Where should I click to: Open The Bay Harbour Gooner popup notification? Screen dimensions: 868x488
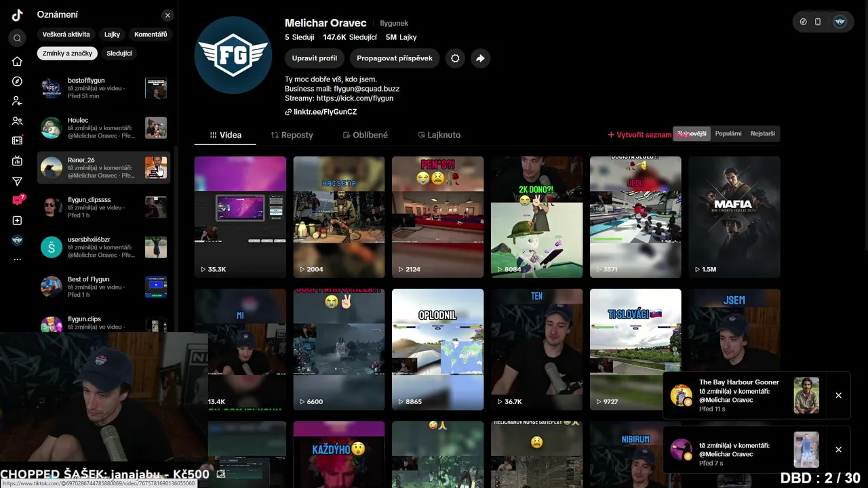pos(745,395)
